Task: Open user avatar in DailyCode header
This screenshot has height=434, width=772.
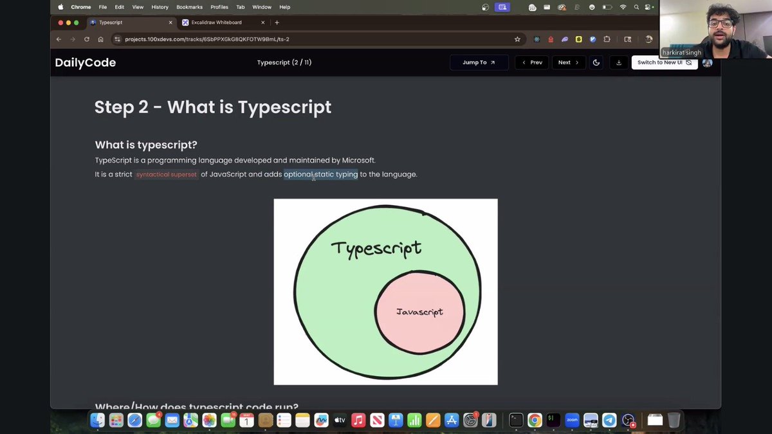Action: [x=708, y=62]
